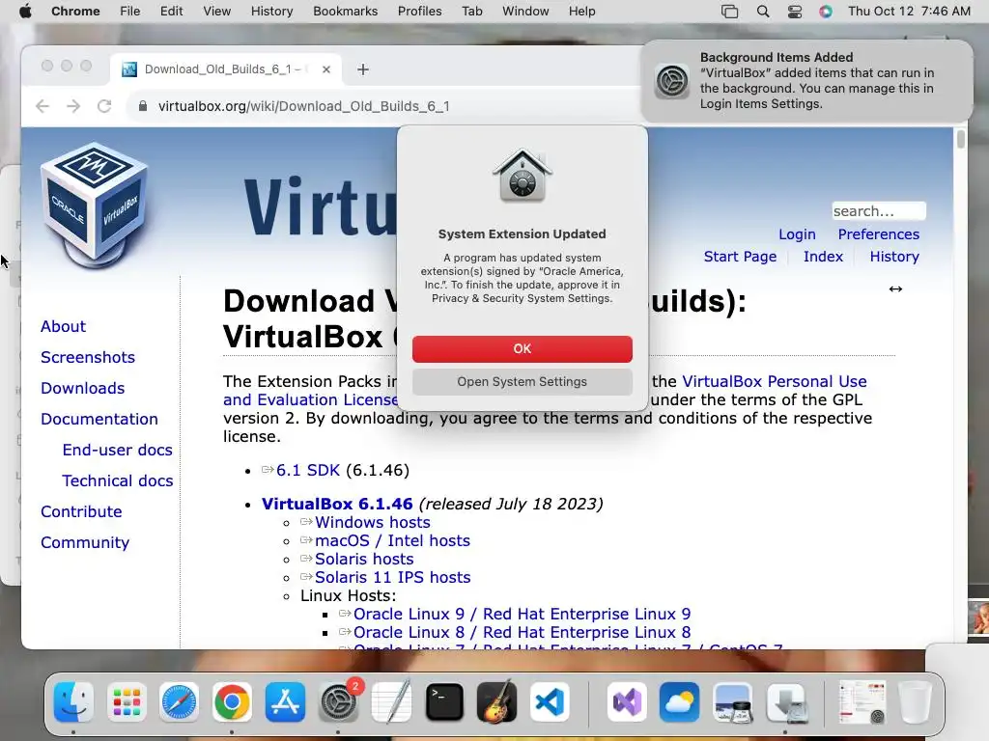
Task: Download Solaris 11 IPS hosts build
Action: pyautogui.click(x=393, y=577)
